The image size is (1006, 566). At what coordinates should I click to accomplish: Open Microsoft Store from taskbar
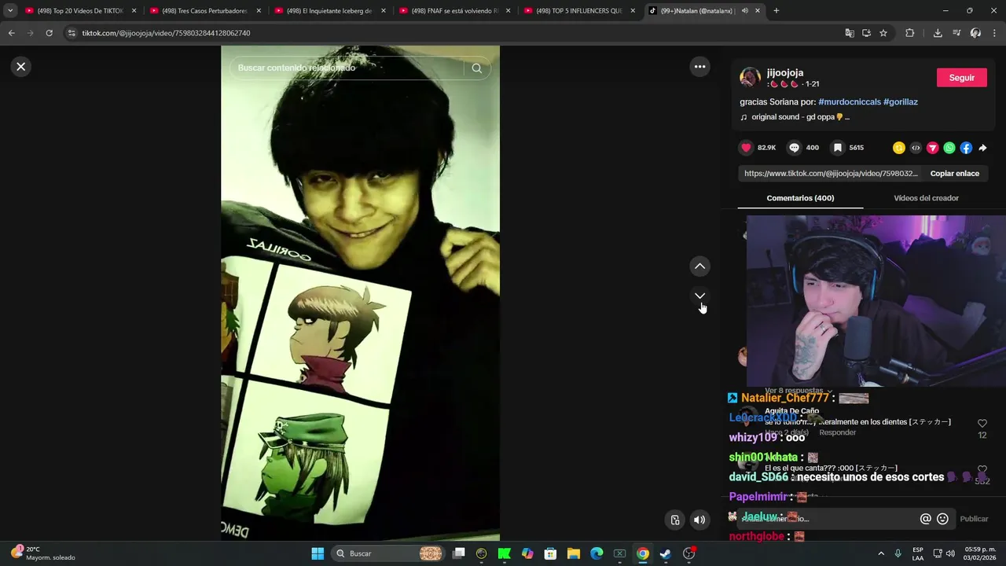550,553
